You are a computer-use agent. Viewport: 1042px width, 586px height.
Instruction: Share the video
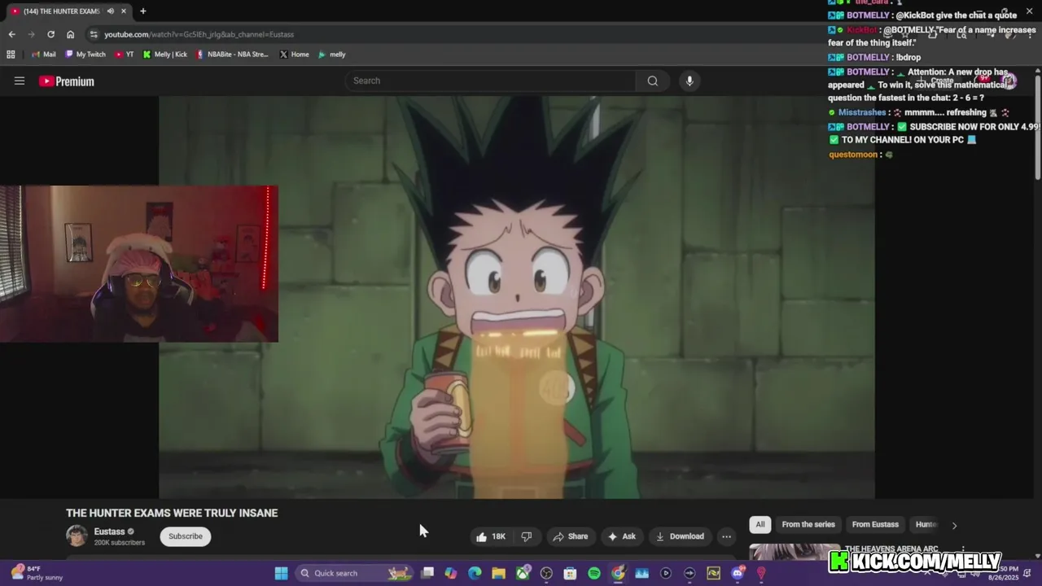(570, 536)
